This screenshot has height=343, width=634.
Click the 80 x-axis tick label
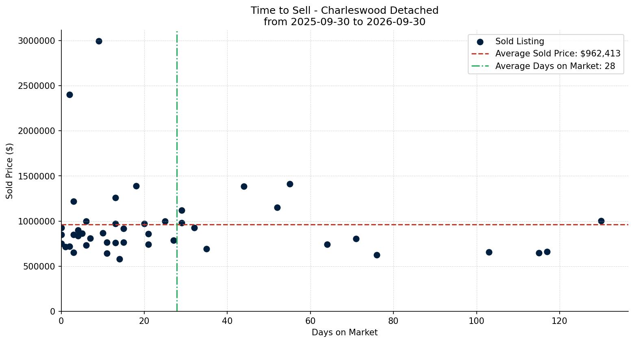tap(393, 321)
